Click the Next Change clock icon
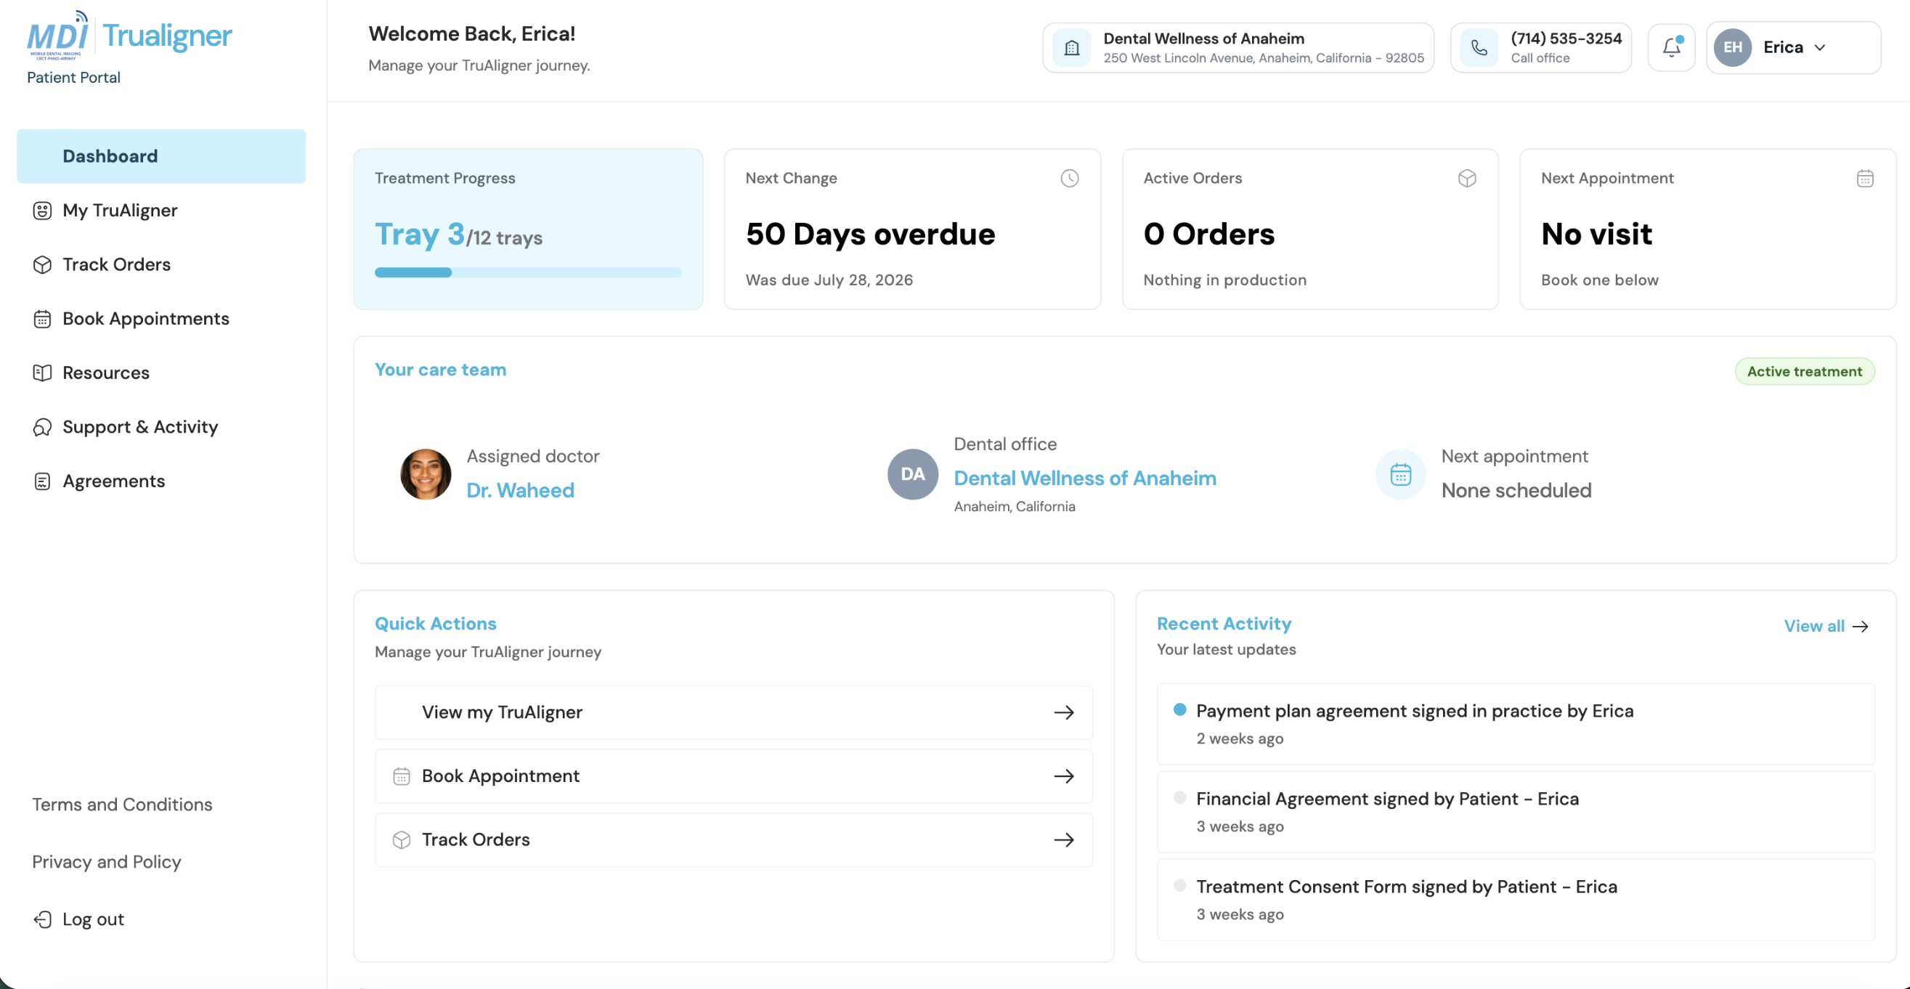The width and height of the screenshot is (1910, 989). [1069, 178]
